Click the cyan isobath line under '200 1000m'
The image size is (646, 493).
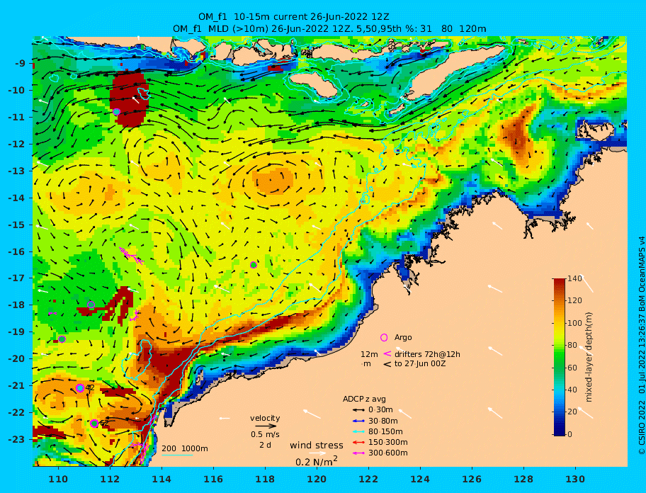[x=177, y=455]
